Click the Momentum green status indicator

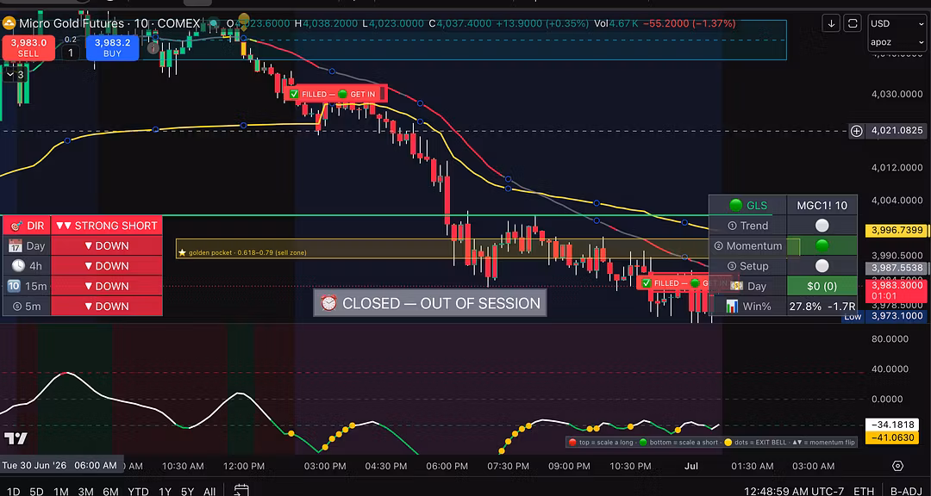[x=822, y=245]
